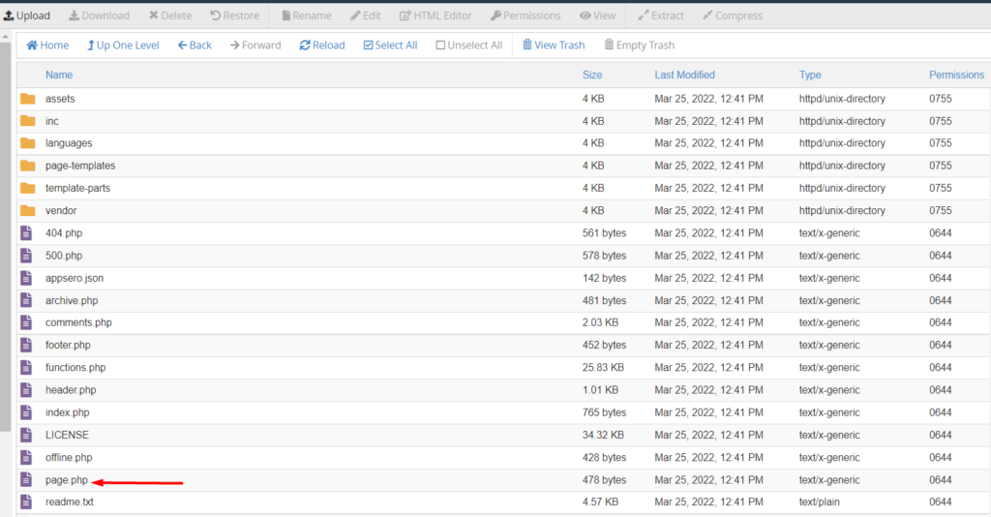Click the vendor folder icon

pos(28,210)
